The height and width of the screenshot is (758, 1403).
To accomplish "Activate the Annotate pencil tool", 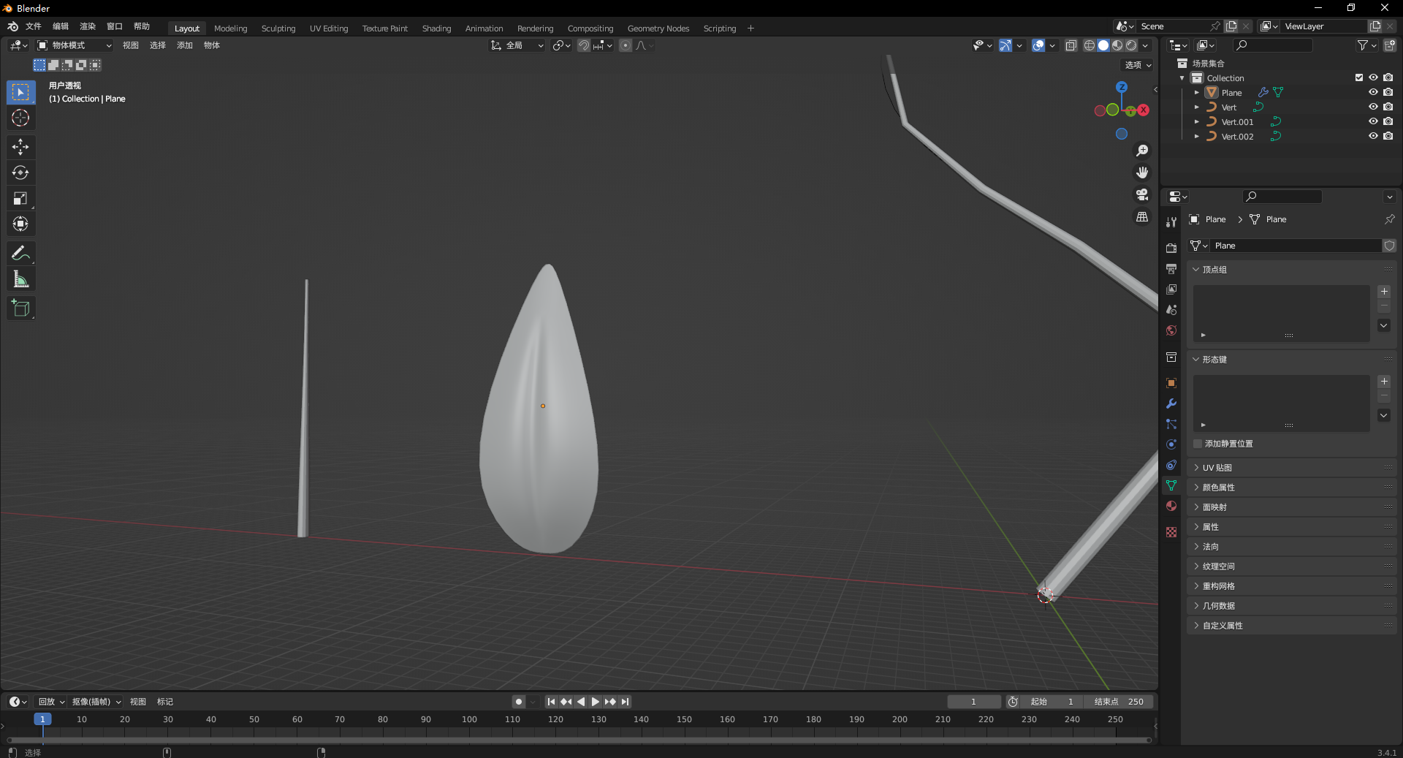I will (x=20, y=254).
